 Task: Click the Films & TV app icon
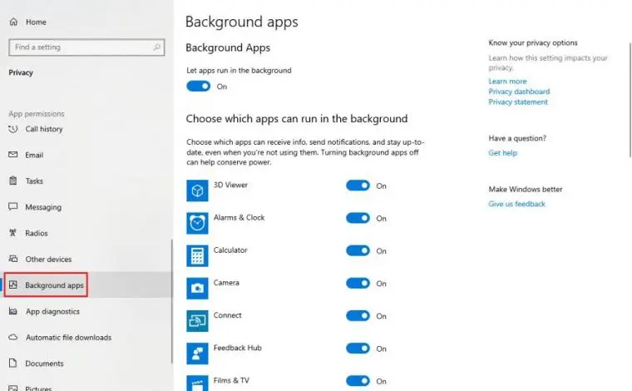pos(197,383)
